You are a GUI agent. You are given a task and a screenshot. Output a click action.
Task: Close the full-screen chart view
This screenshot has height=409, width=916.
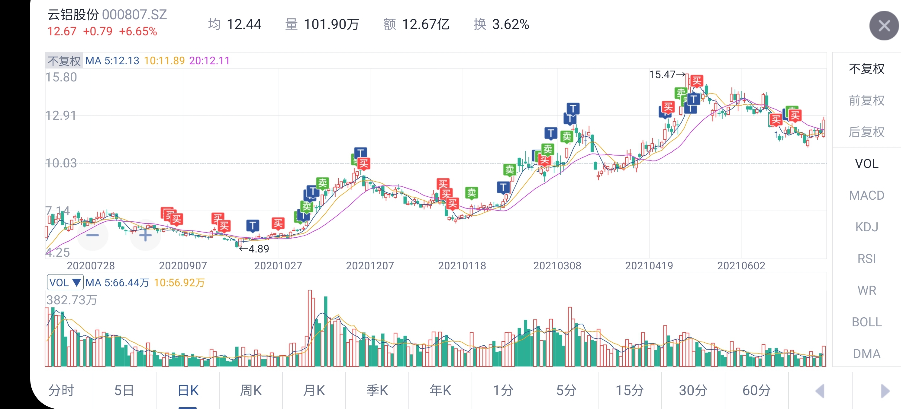(884, 26)
